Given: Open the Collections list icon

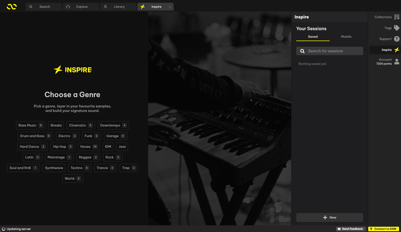Looking at the screenshot, I should [x=397, y=17].
